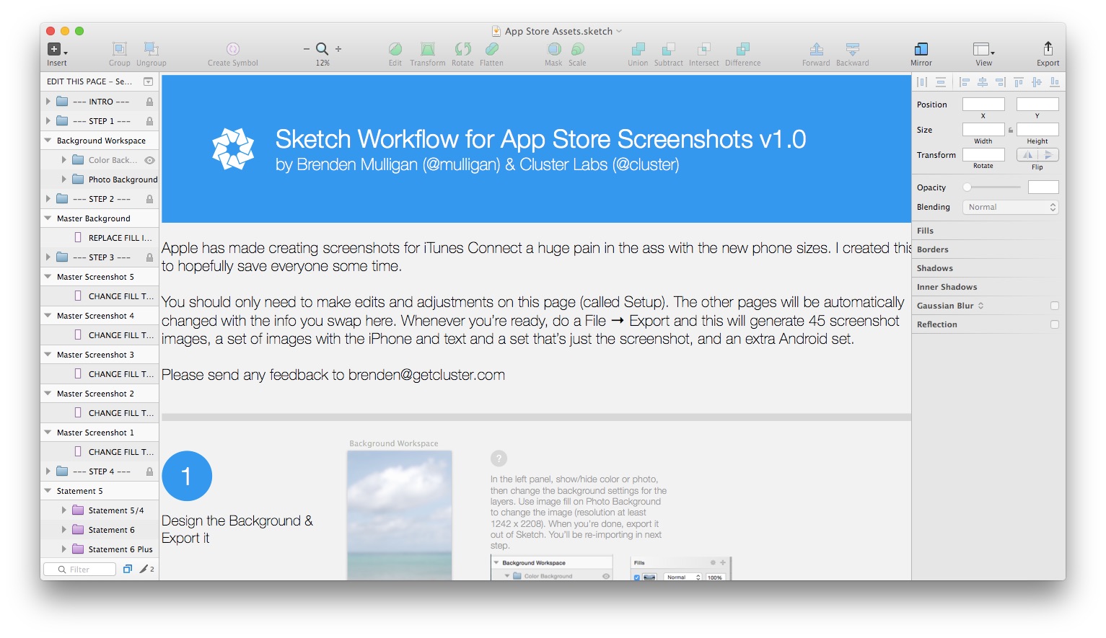Click the zoom magnifier button
This screenshot has height=638, width=1106.
click(x=322, y=49)
